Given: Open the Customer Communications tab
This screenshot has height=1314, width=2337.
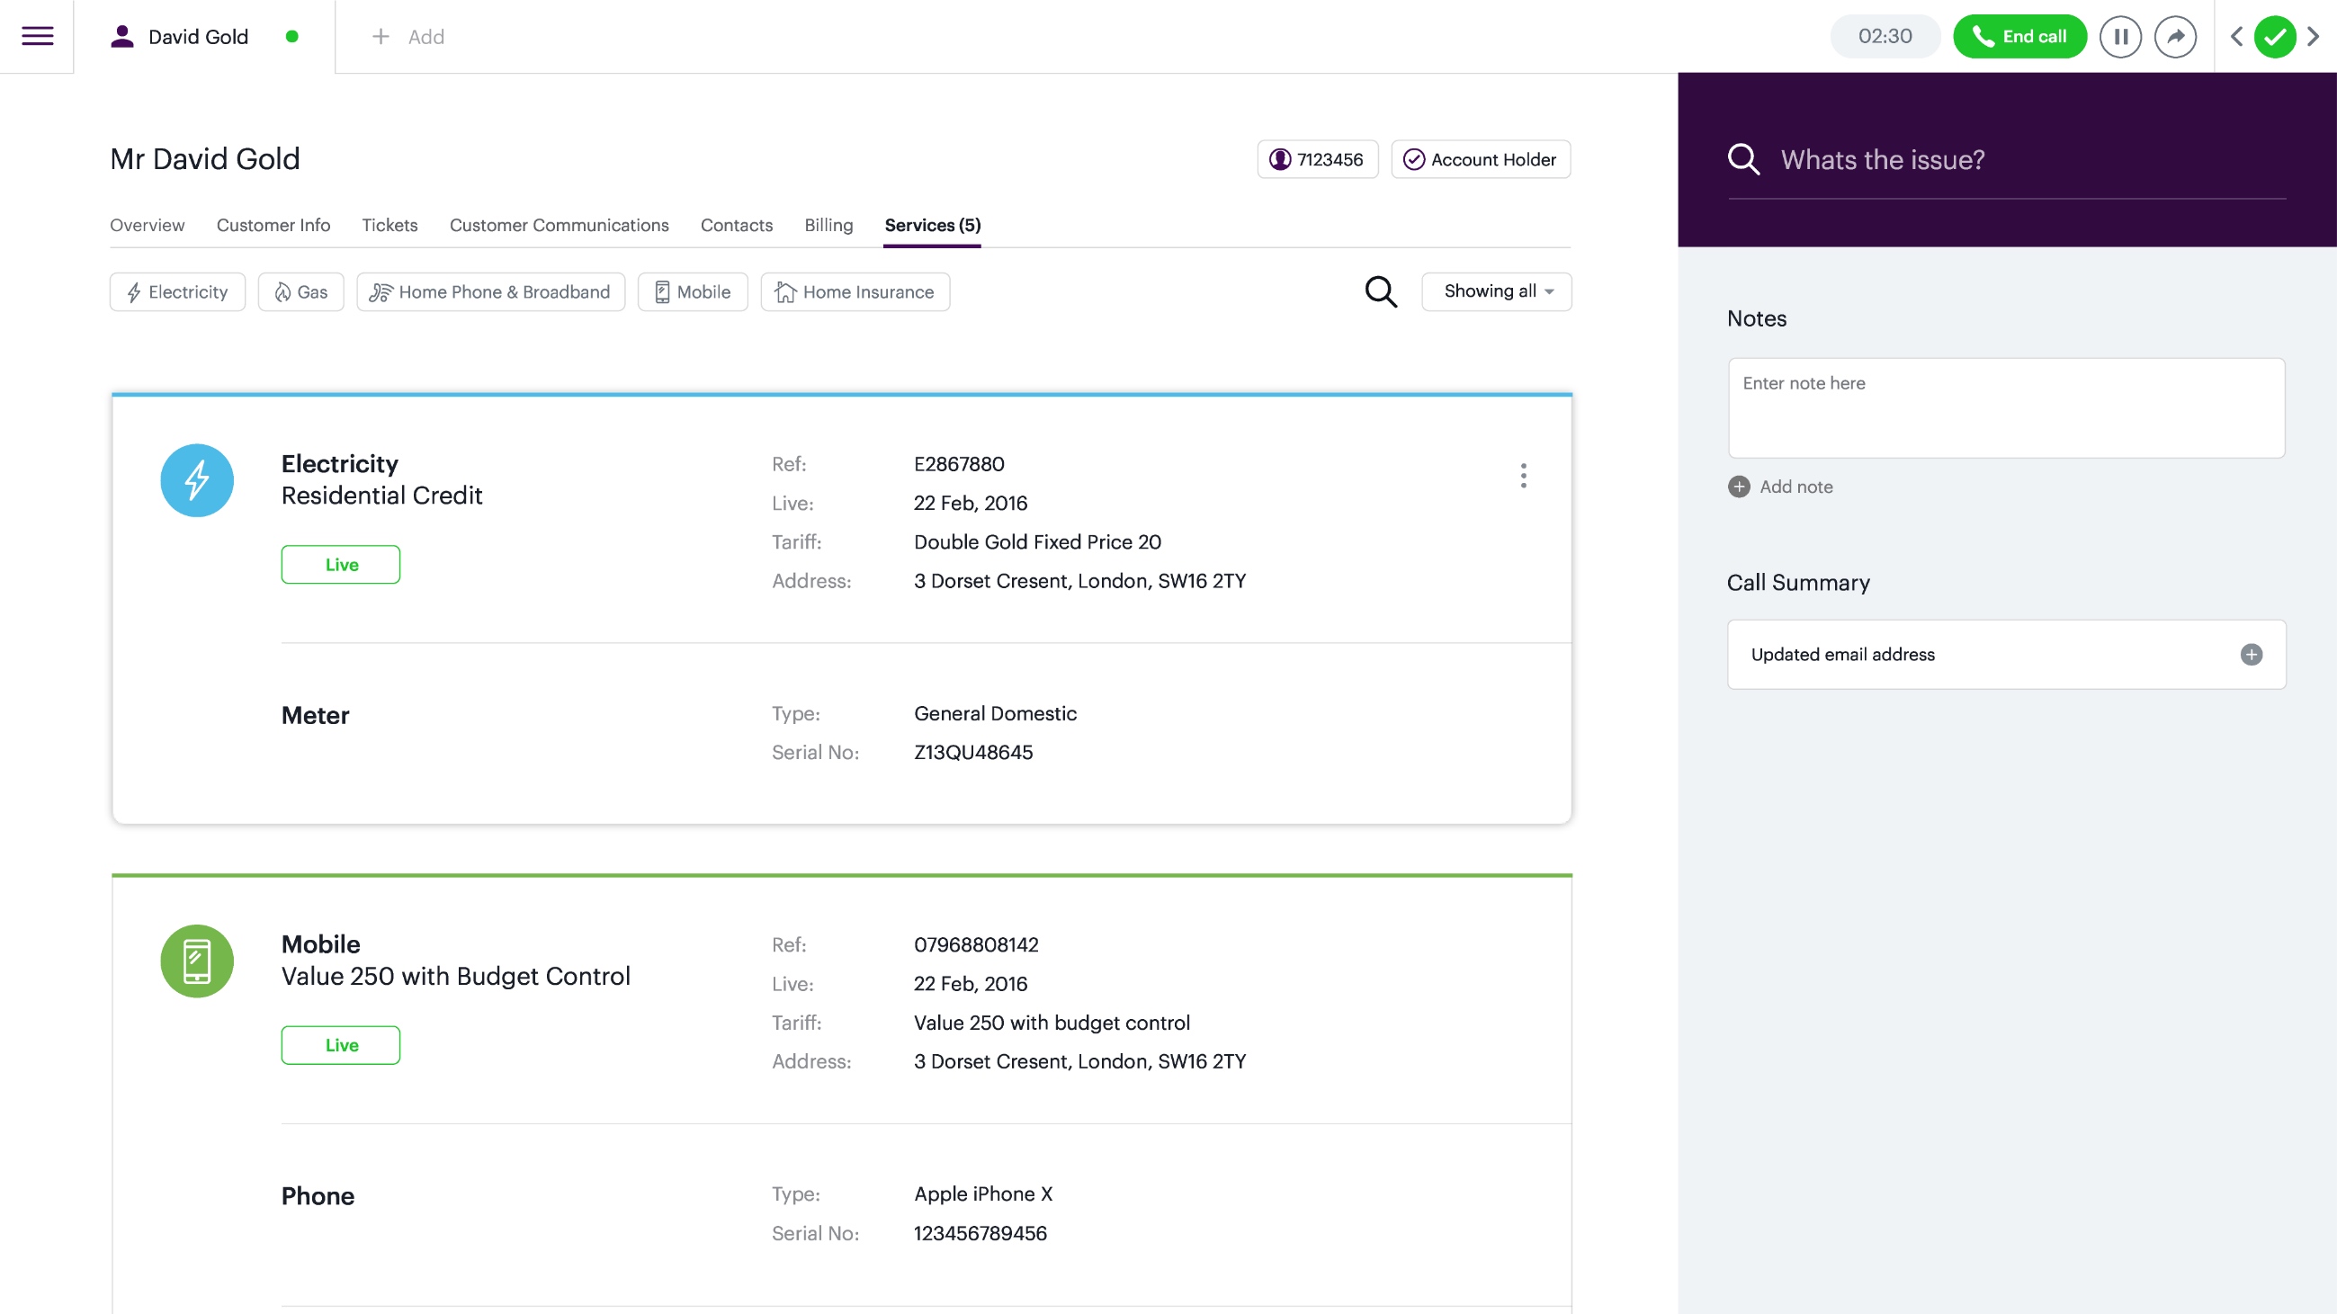Looking at the screenshot, I should [559, 225].
